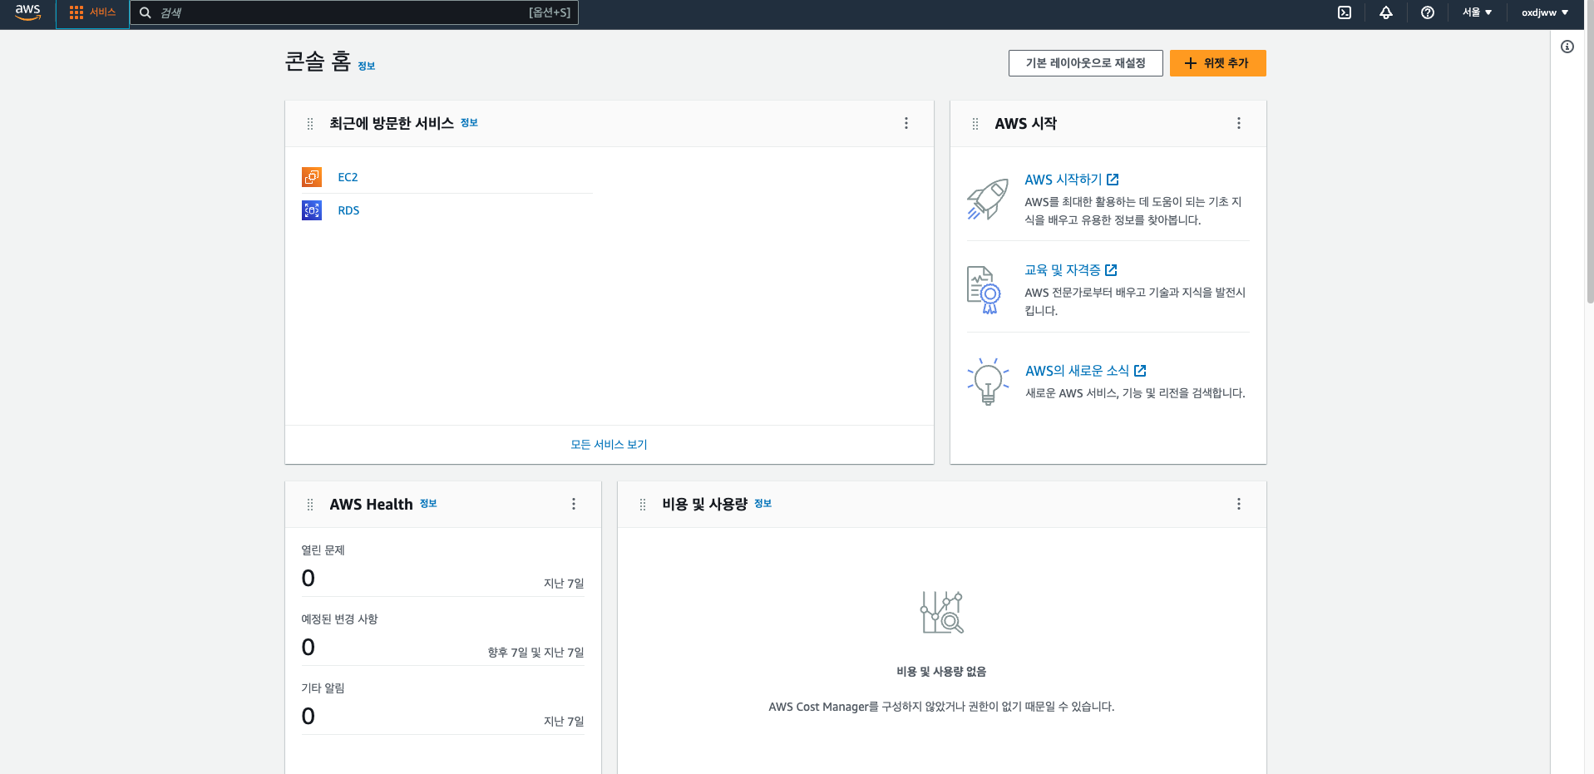Image resolution: width=1594 pixels, height=774 pixels.
Task: Open the help question mark icon
Action: (x=1428, y=12)
